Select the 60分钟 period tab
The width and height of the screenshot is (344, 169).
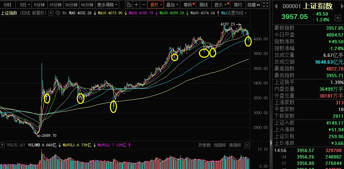click(87, 5)
